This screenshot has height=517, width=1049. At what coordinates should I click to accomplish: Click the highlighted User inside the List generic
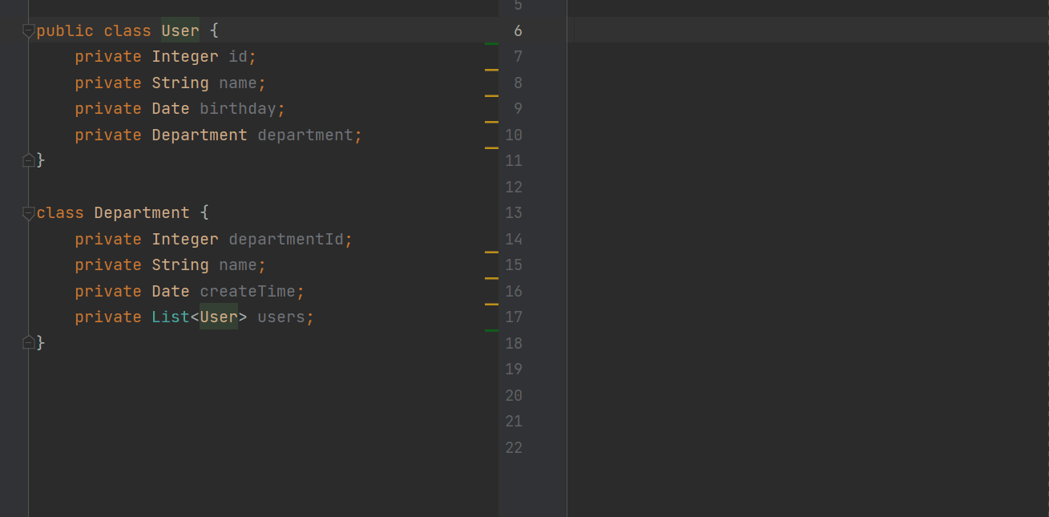click(218, 317)
